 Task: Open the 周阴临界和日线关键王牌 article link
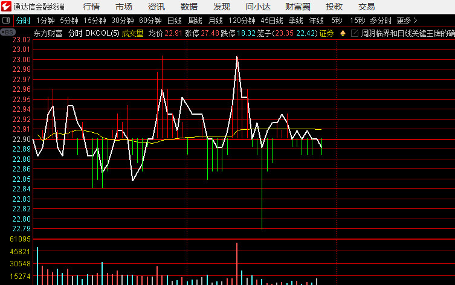pyautogui.click(x=408, y=33)
